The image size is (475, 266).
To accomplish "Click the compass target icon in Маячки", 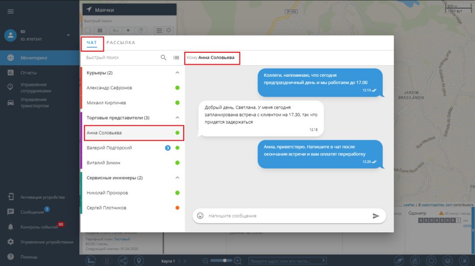I will (169, 30).
